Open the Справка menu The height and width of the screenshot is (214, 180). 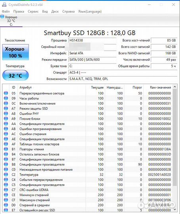68,11
